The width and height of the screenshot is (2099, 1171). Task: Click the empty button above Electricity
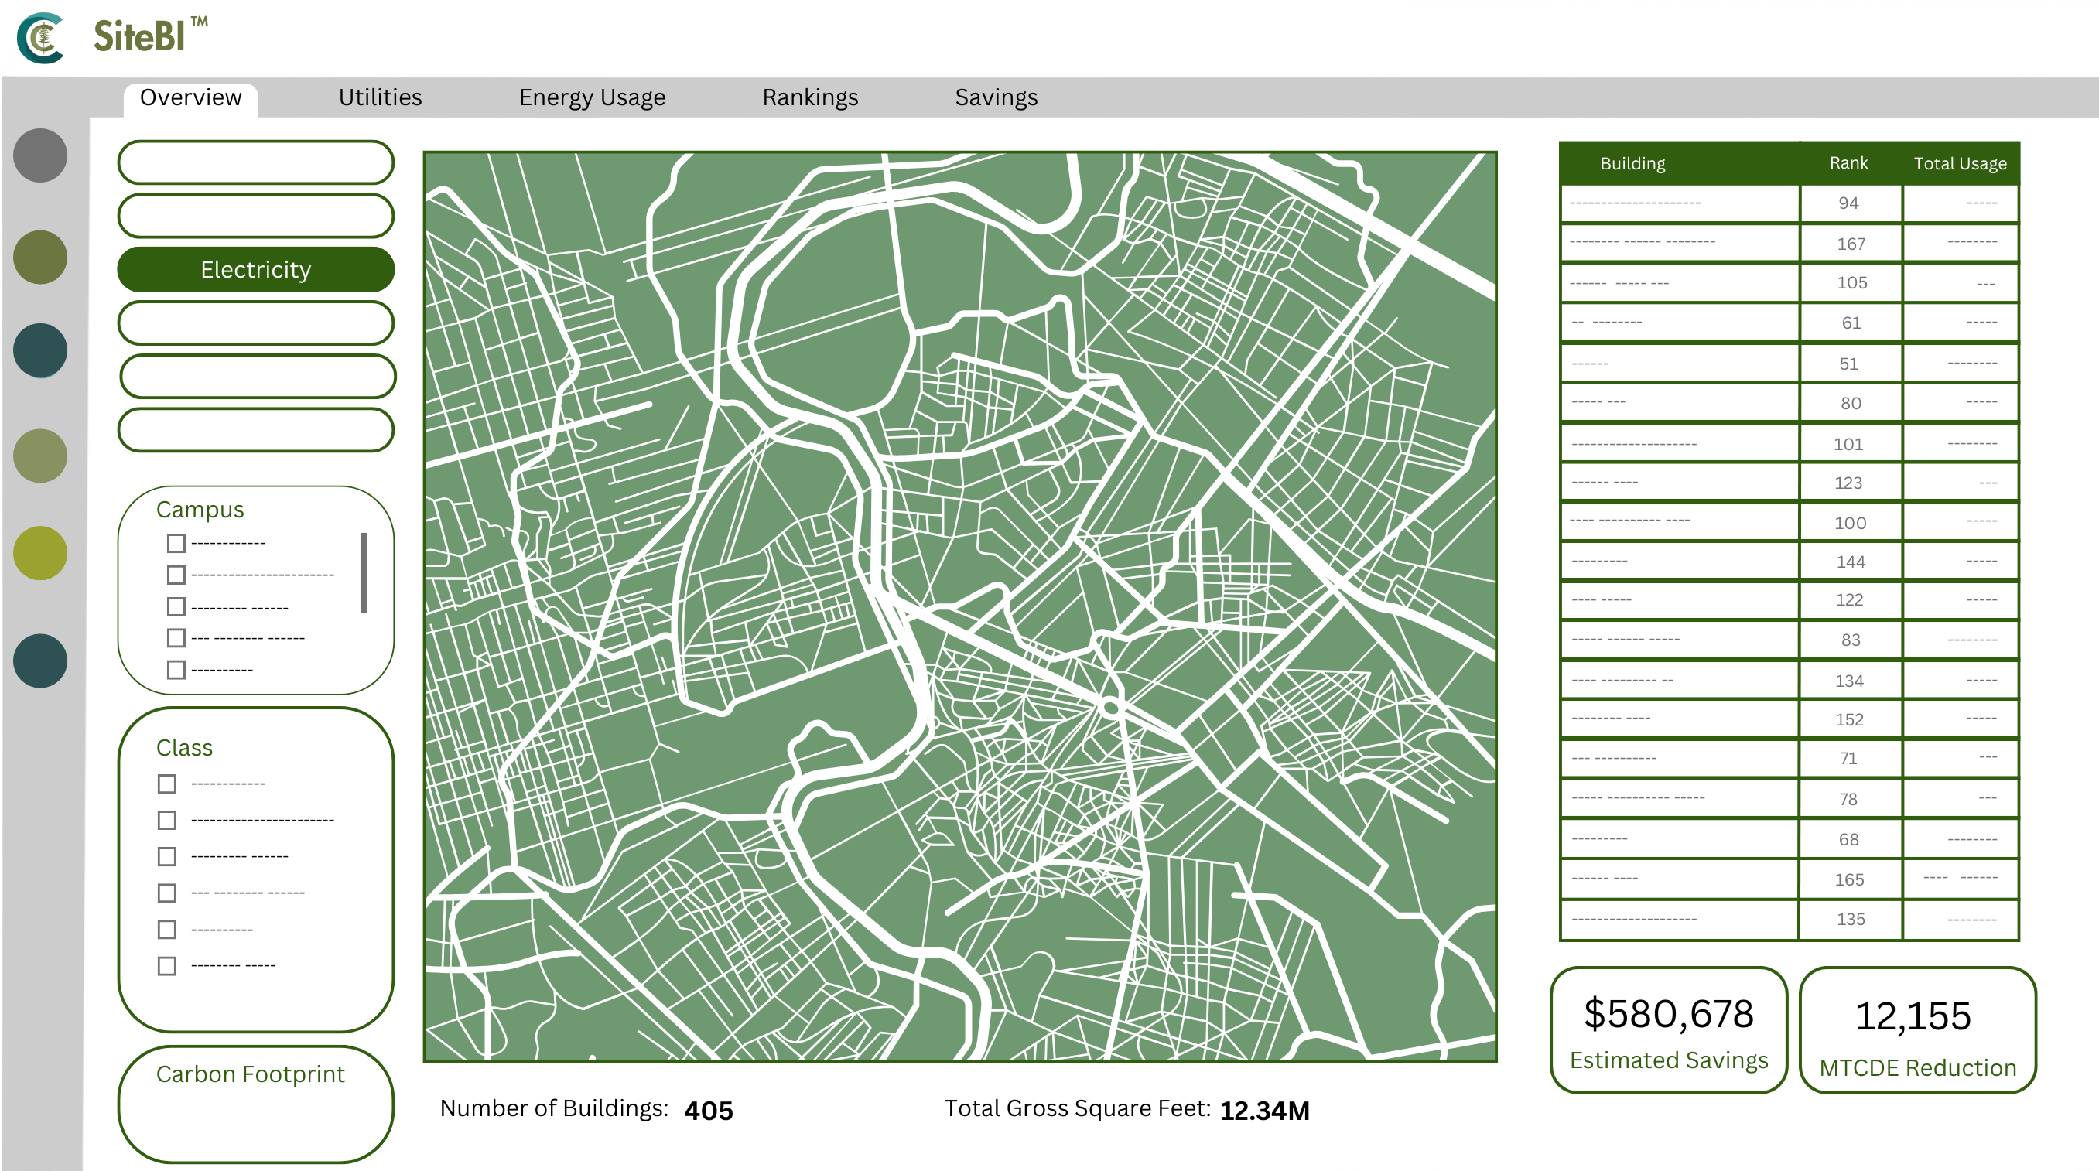click(x=256, y=216)
